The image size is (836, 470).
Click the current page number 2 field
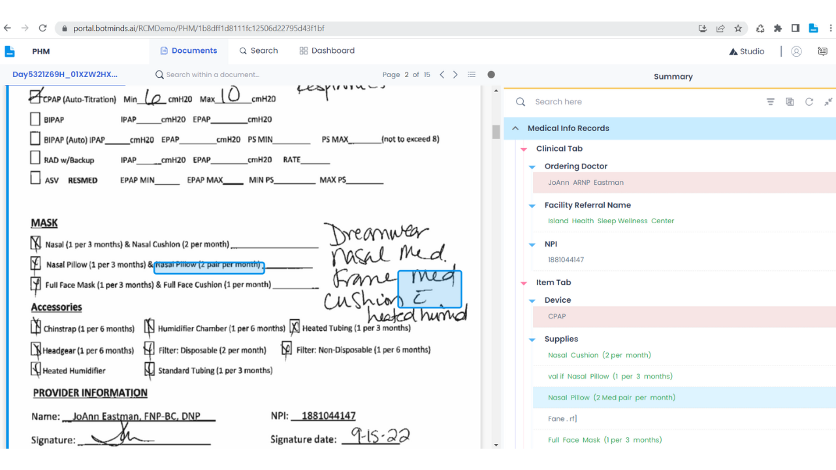406,74
